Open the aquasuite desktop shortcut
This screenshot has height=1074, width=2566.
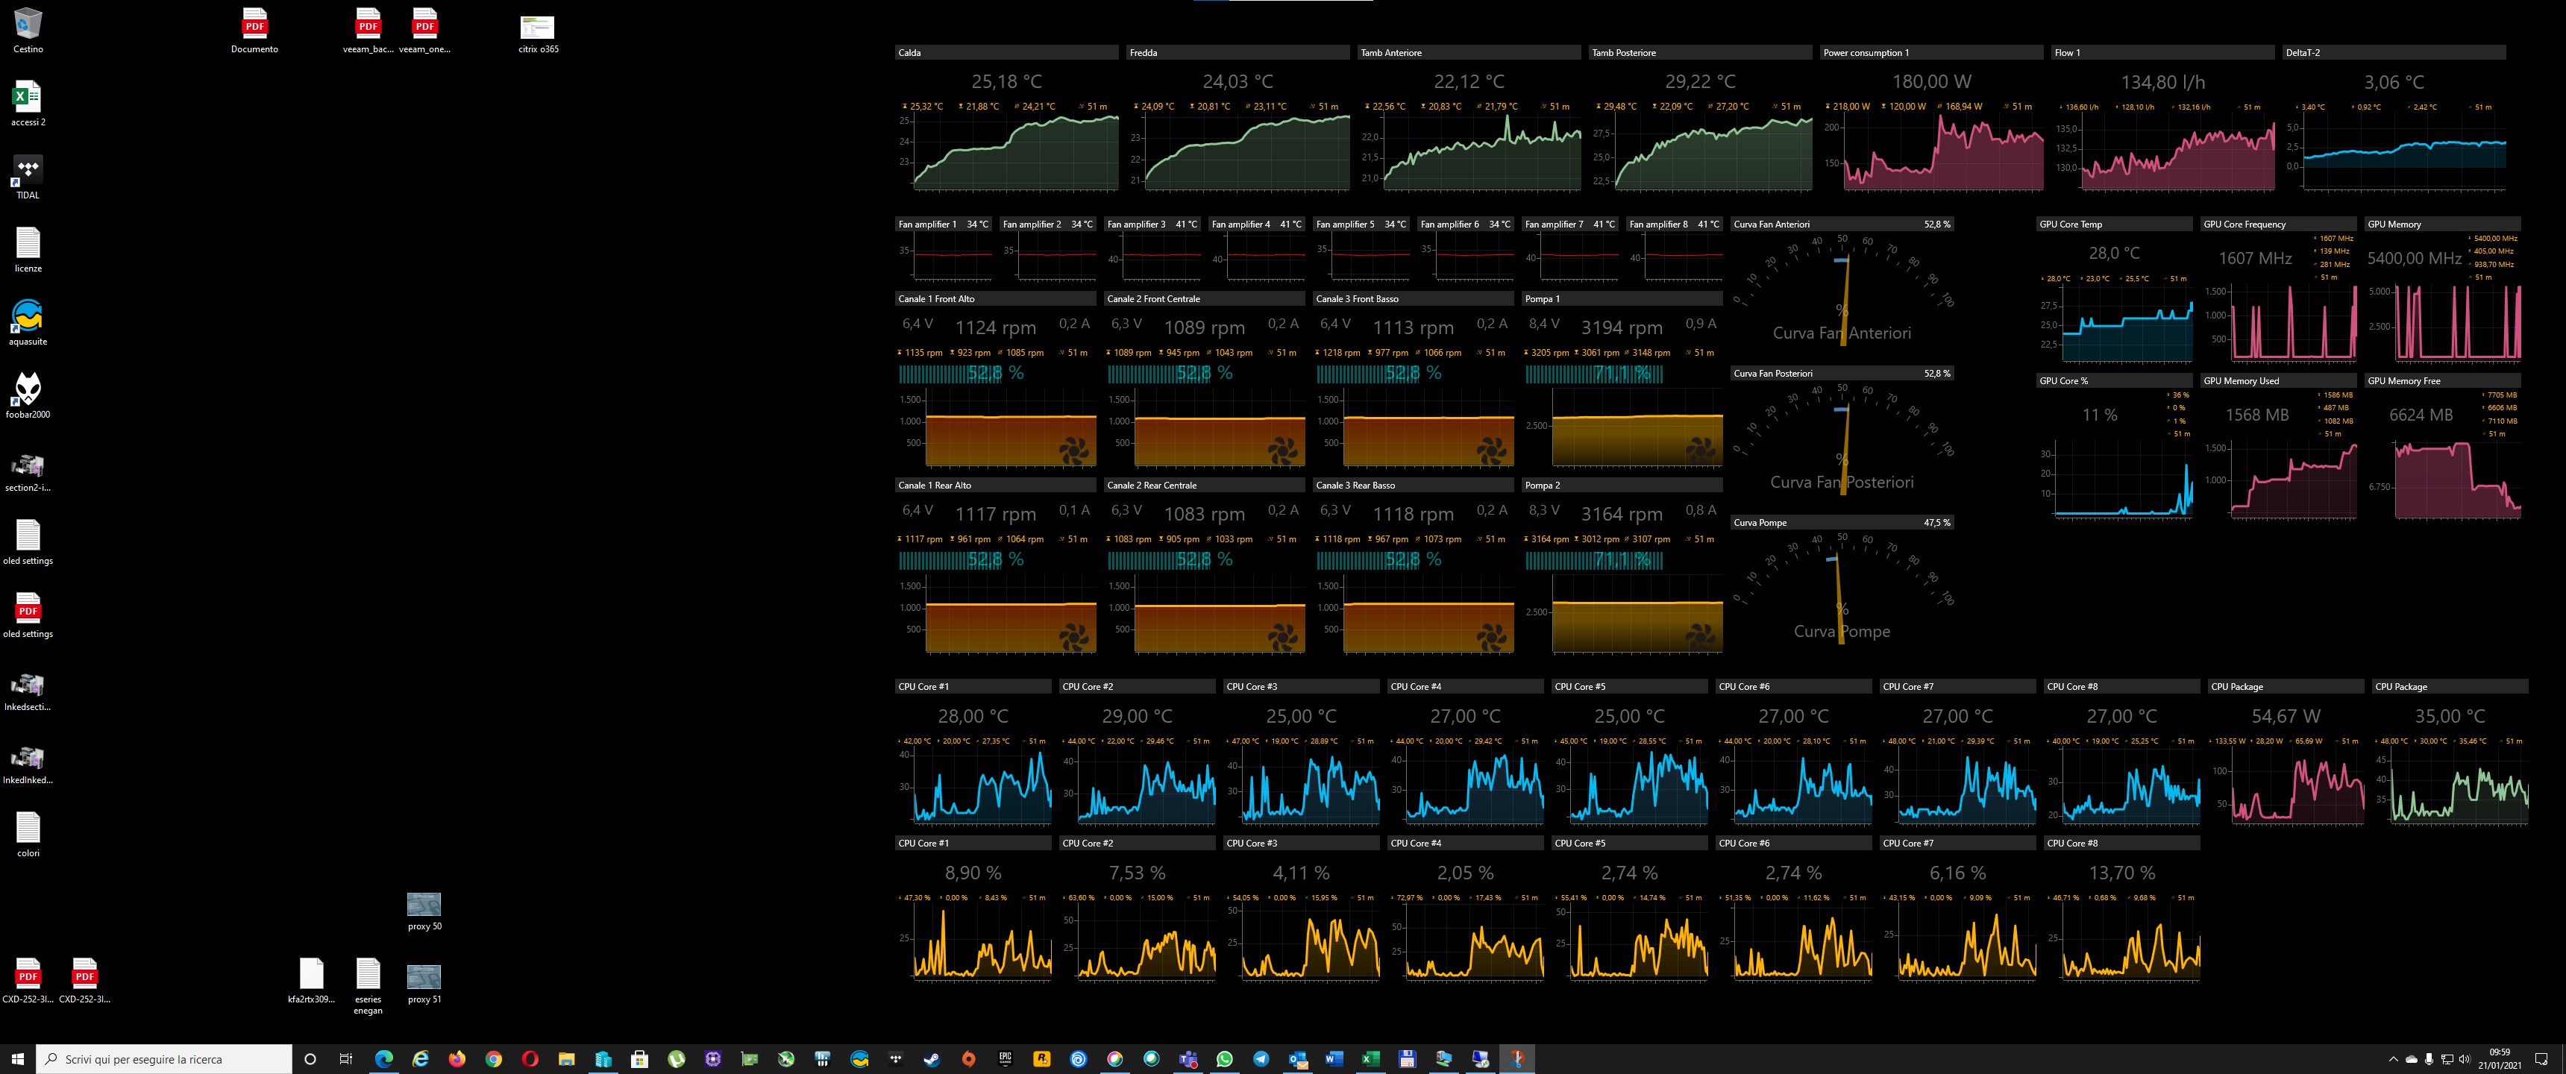tap(28, 317)
